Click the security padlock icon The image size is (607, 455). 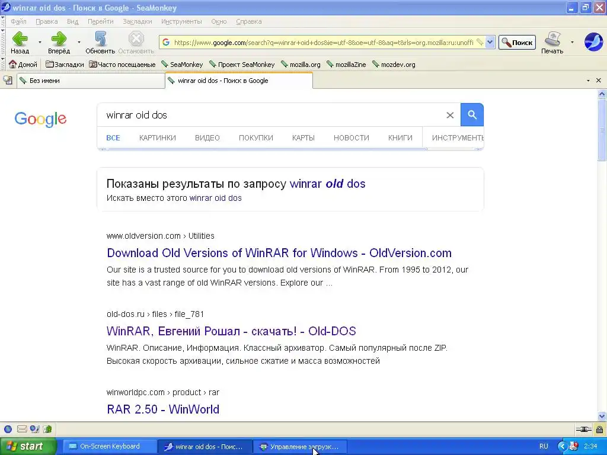pos(599,429)
